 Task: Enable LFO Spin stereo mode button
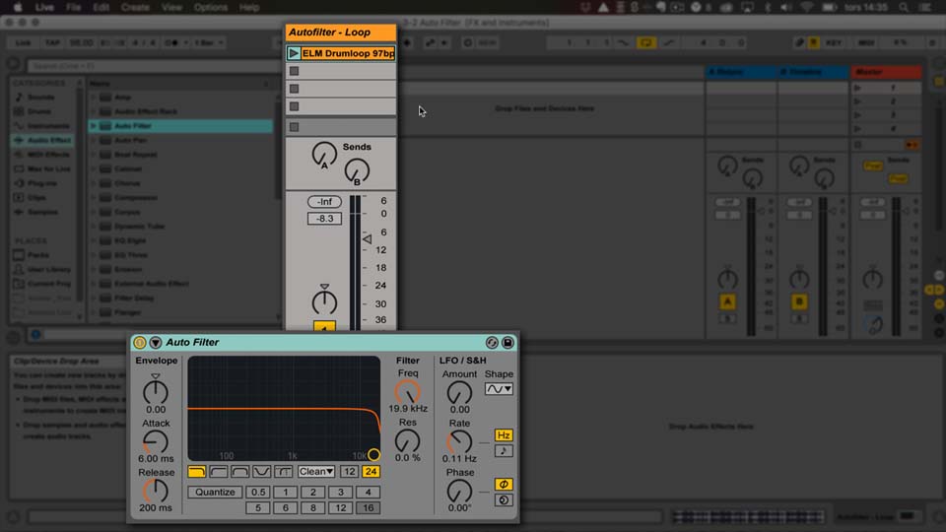point(504,500)
